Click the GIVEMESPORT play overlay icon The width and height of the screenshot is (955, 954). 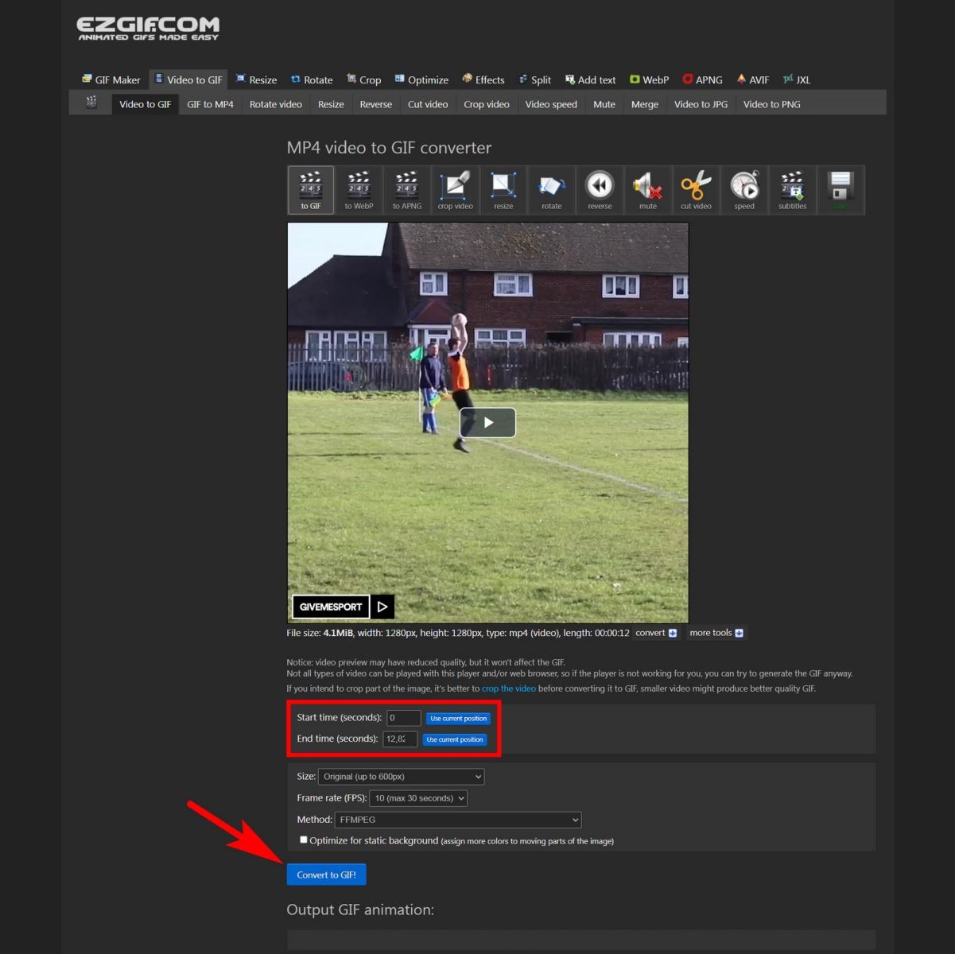coord(382,607)
